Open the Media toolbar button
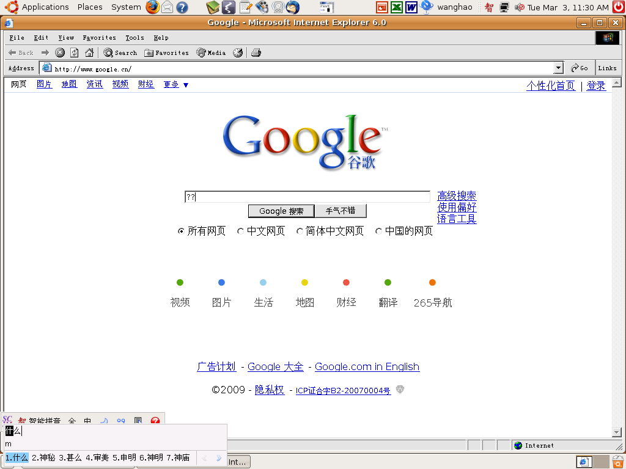This screenshot has height=469, width=626. coord(211,53)
